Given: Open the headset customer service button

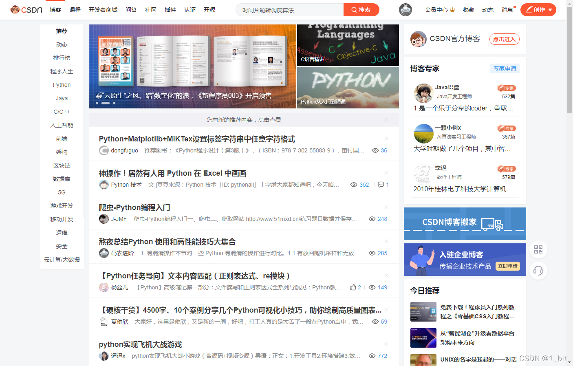Looking at the screenshot, I should coord(538,271).
